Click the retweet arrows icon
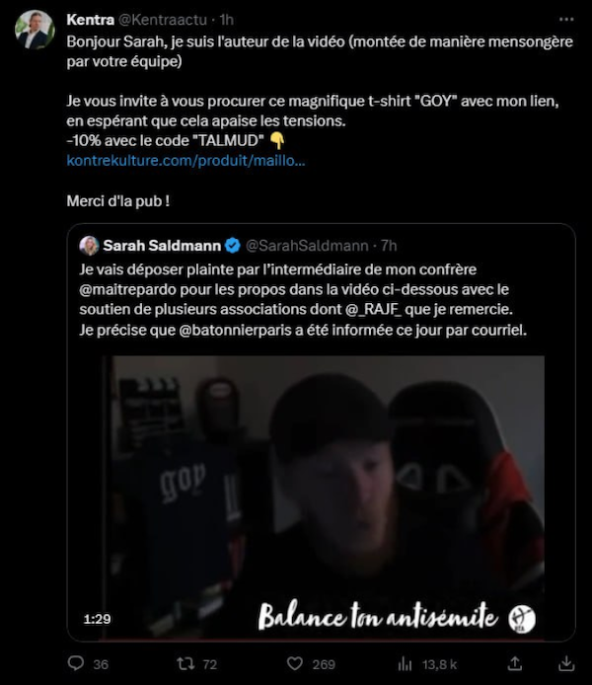592x685 pixels. [x=185, y=663]
